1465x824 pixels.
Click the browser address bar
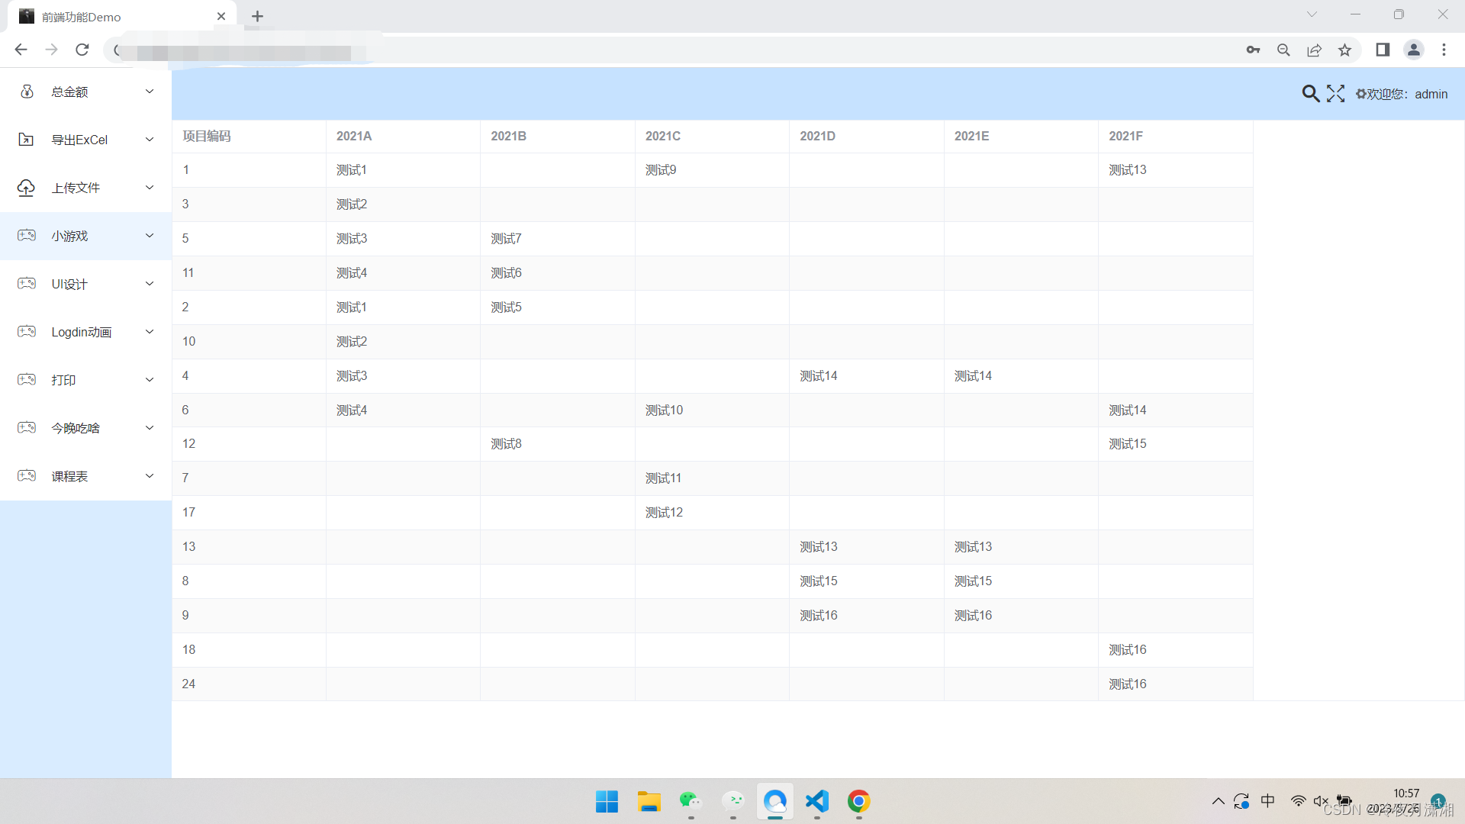pos(610,50)
